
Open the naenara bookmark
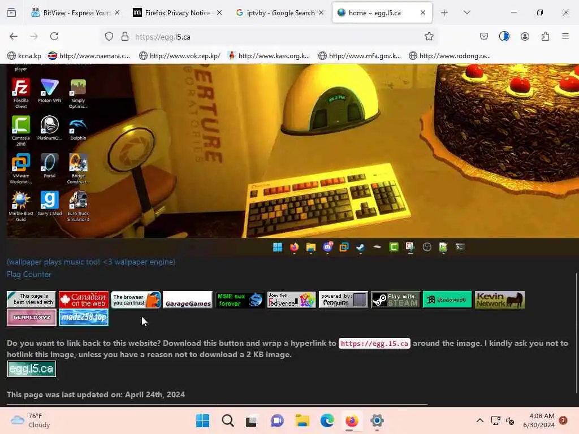point(89,56)
